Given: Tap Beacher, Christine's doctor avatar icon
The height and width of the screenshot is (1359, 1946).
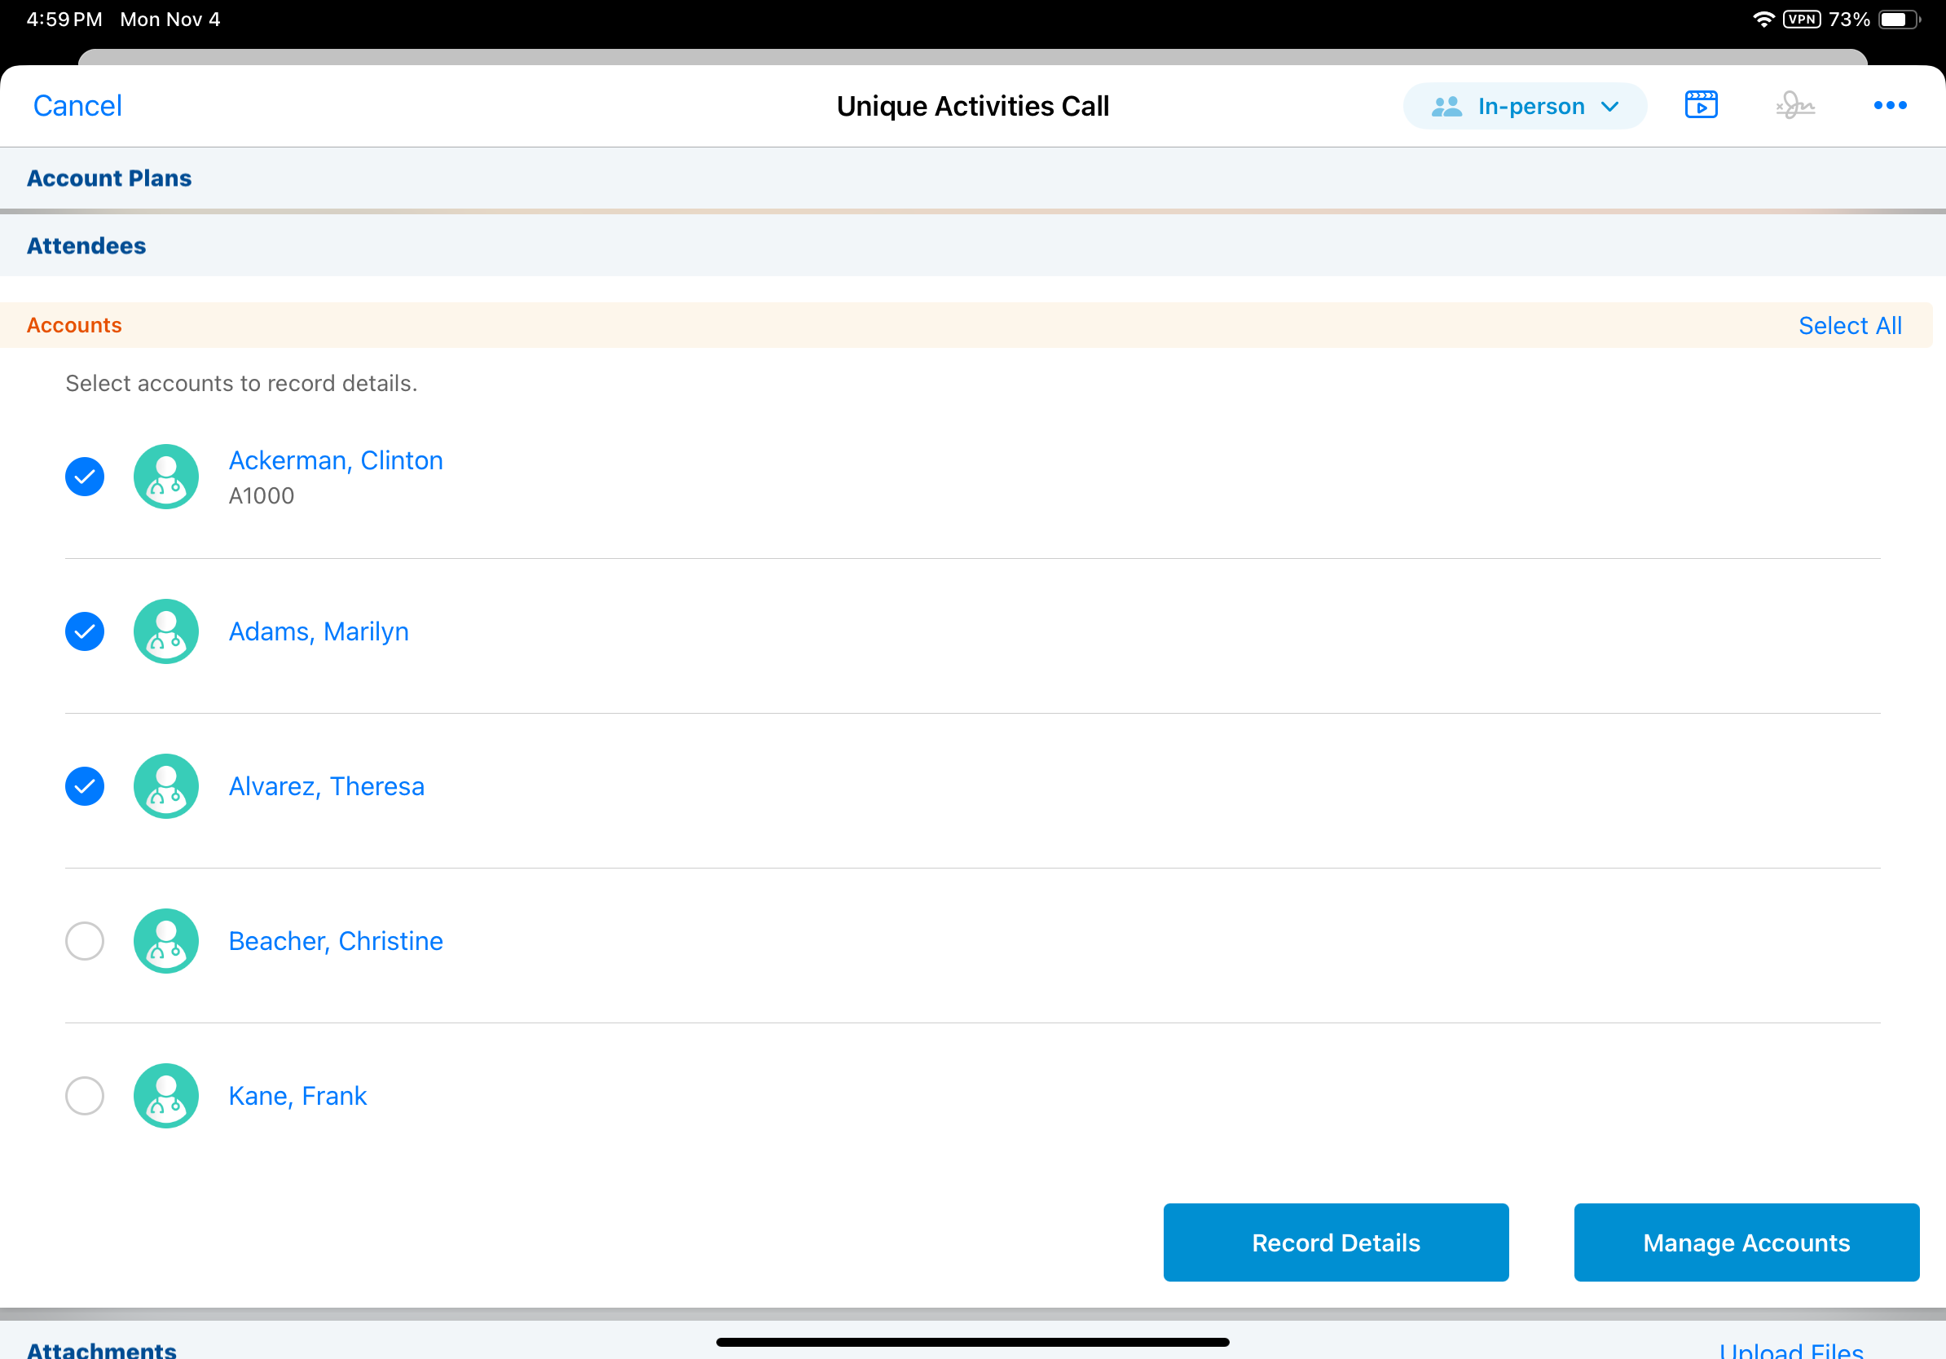Looking at the screenshot, I should pos(166,940).
